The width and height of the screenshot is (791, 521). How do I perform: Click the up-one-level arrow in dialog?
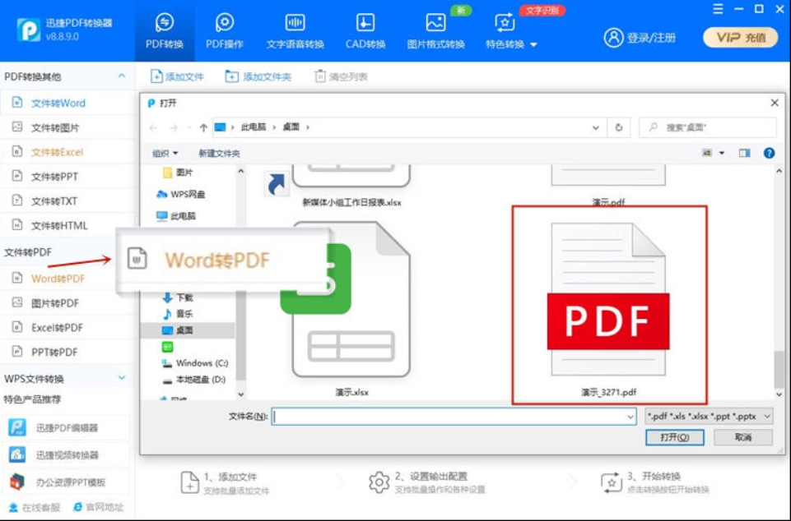pyautogui.click(x=203, y=127)
